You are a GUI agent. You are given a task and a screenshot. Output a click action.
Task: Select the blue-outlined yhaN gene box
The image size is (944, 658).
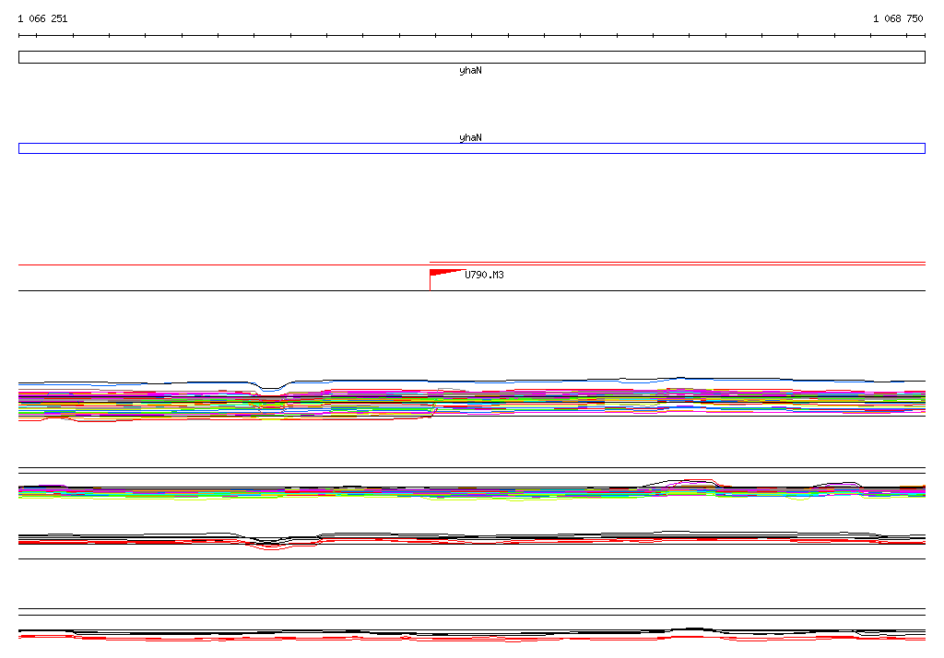[x=471, y=148]
